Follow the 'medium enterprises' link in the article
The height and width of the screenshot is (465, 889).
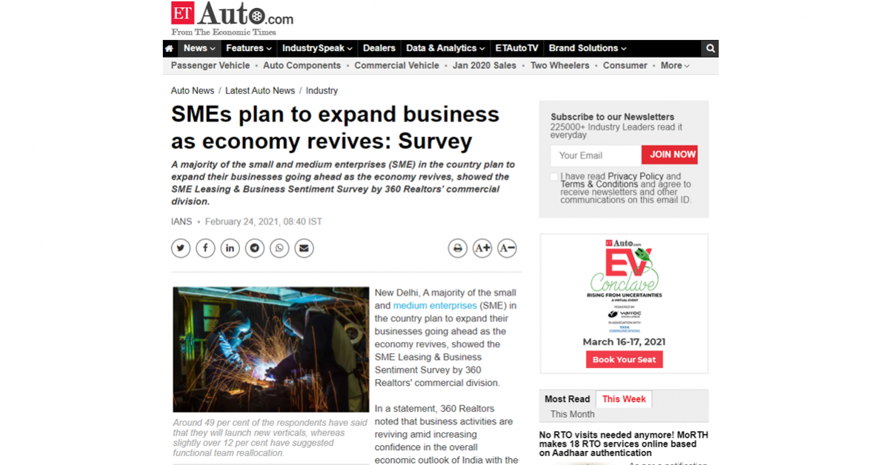pyautogui.click(x=435, y=306)
